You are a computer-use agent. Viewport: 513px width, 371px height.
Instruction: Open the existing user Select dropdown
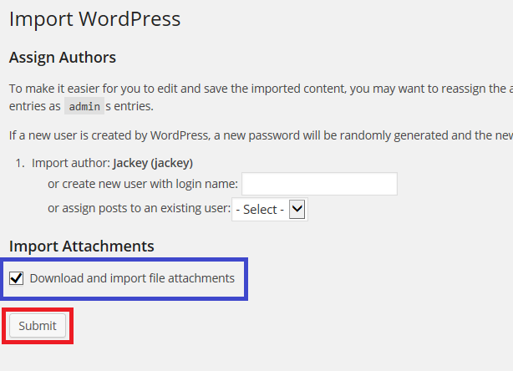coord(270,210)
